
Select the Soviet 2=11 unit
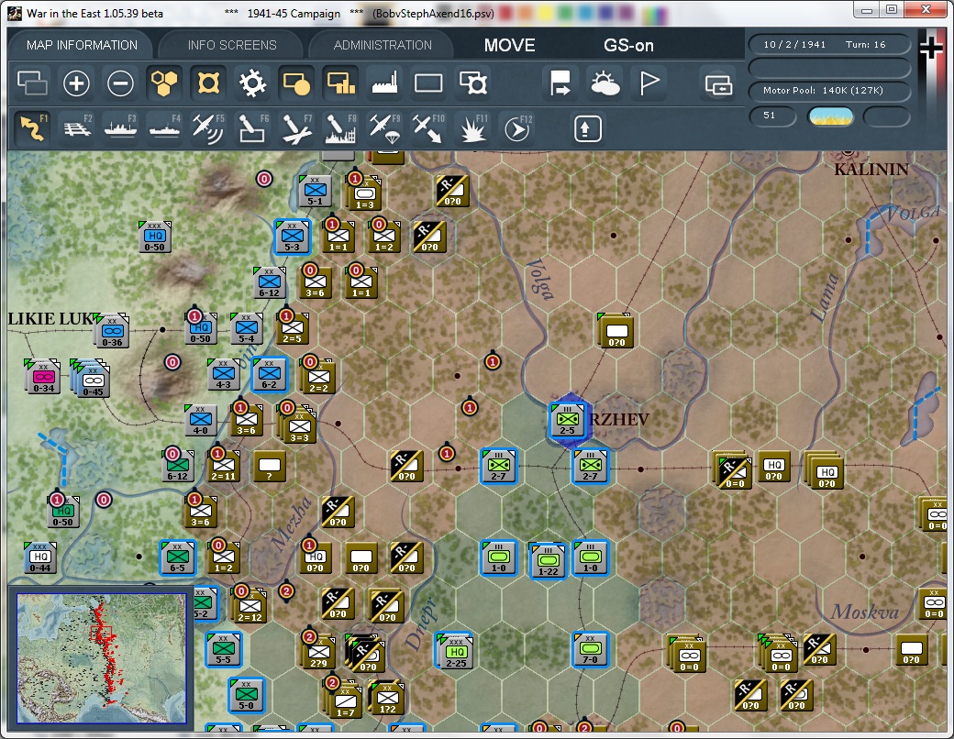pyautogui.click(x=223, y=465)
